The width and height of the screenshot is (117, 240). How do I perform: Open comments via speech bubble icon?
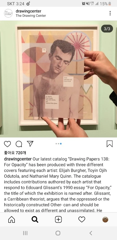tap(19, 144)
